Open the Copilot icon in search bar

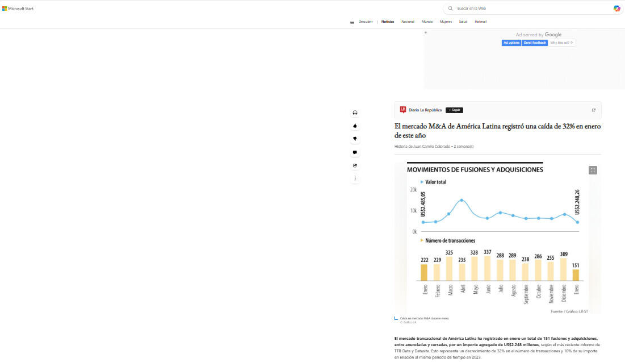point(616,9)
